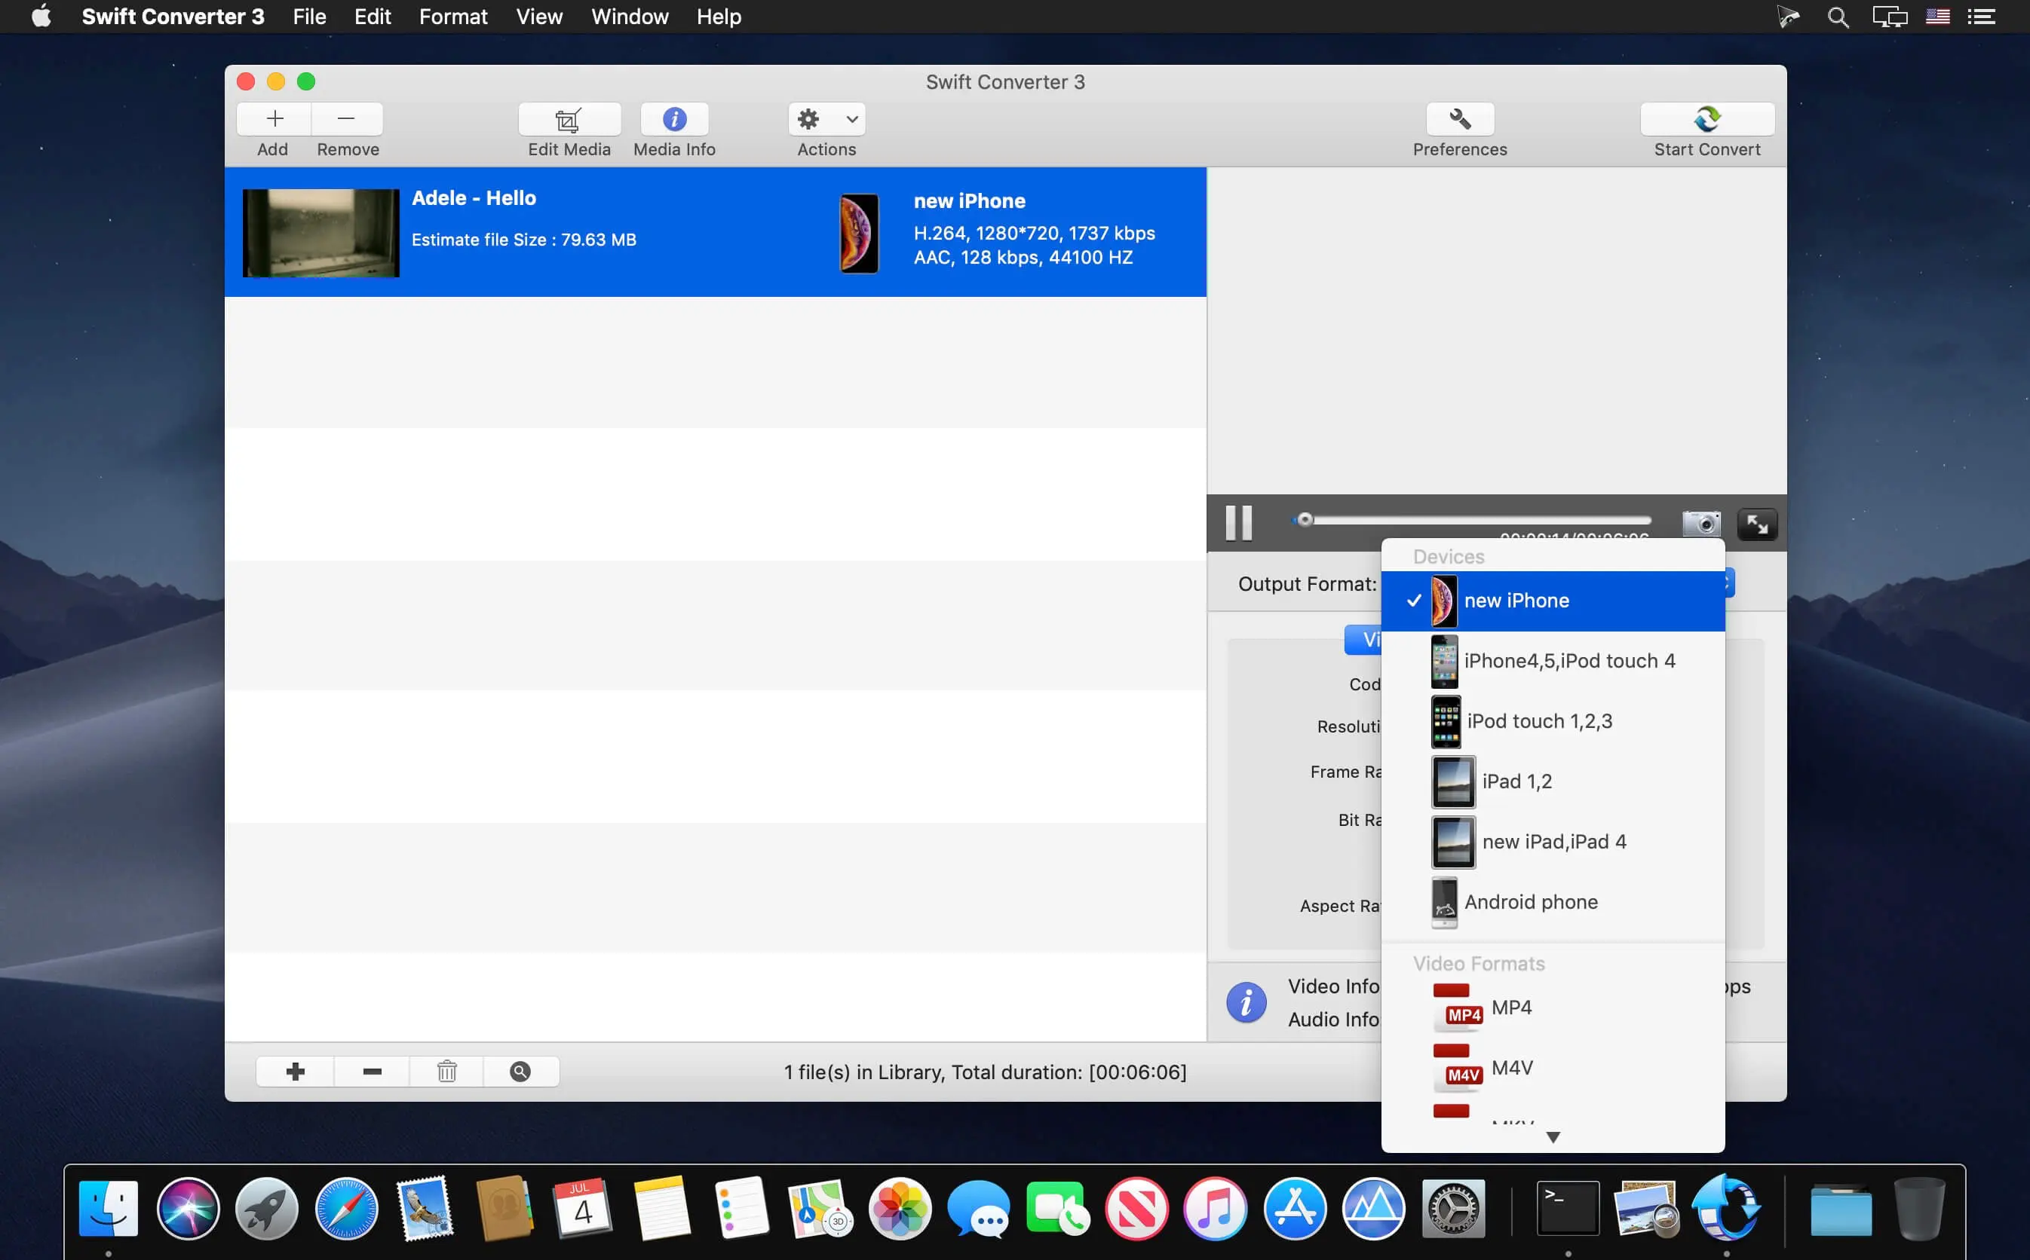Open Preferences settings icon

(1459, 119)
